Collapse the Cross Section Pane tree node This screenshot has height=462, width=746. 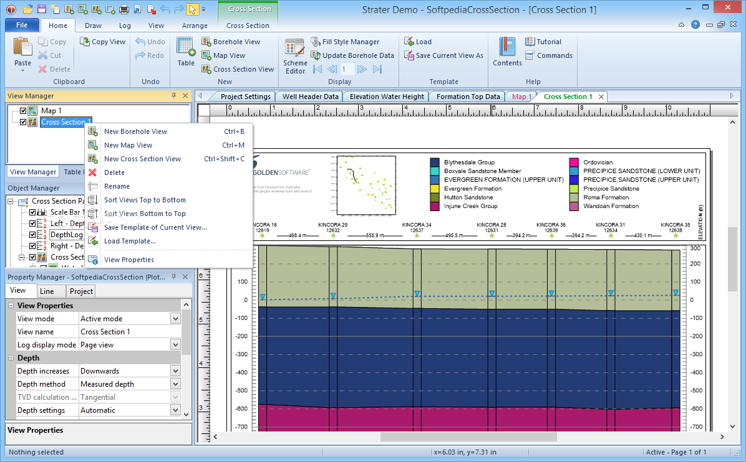coord(10,201)
